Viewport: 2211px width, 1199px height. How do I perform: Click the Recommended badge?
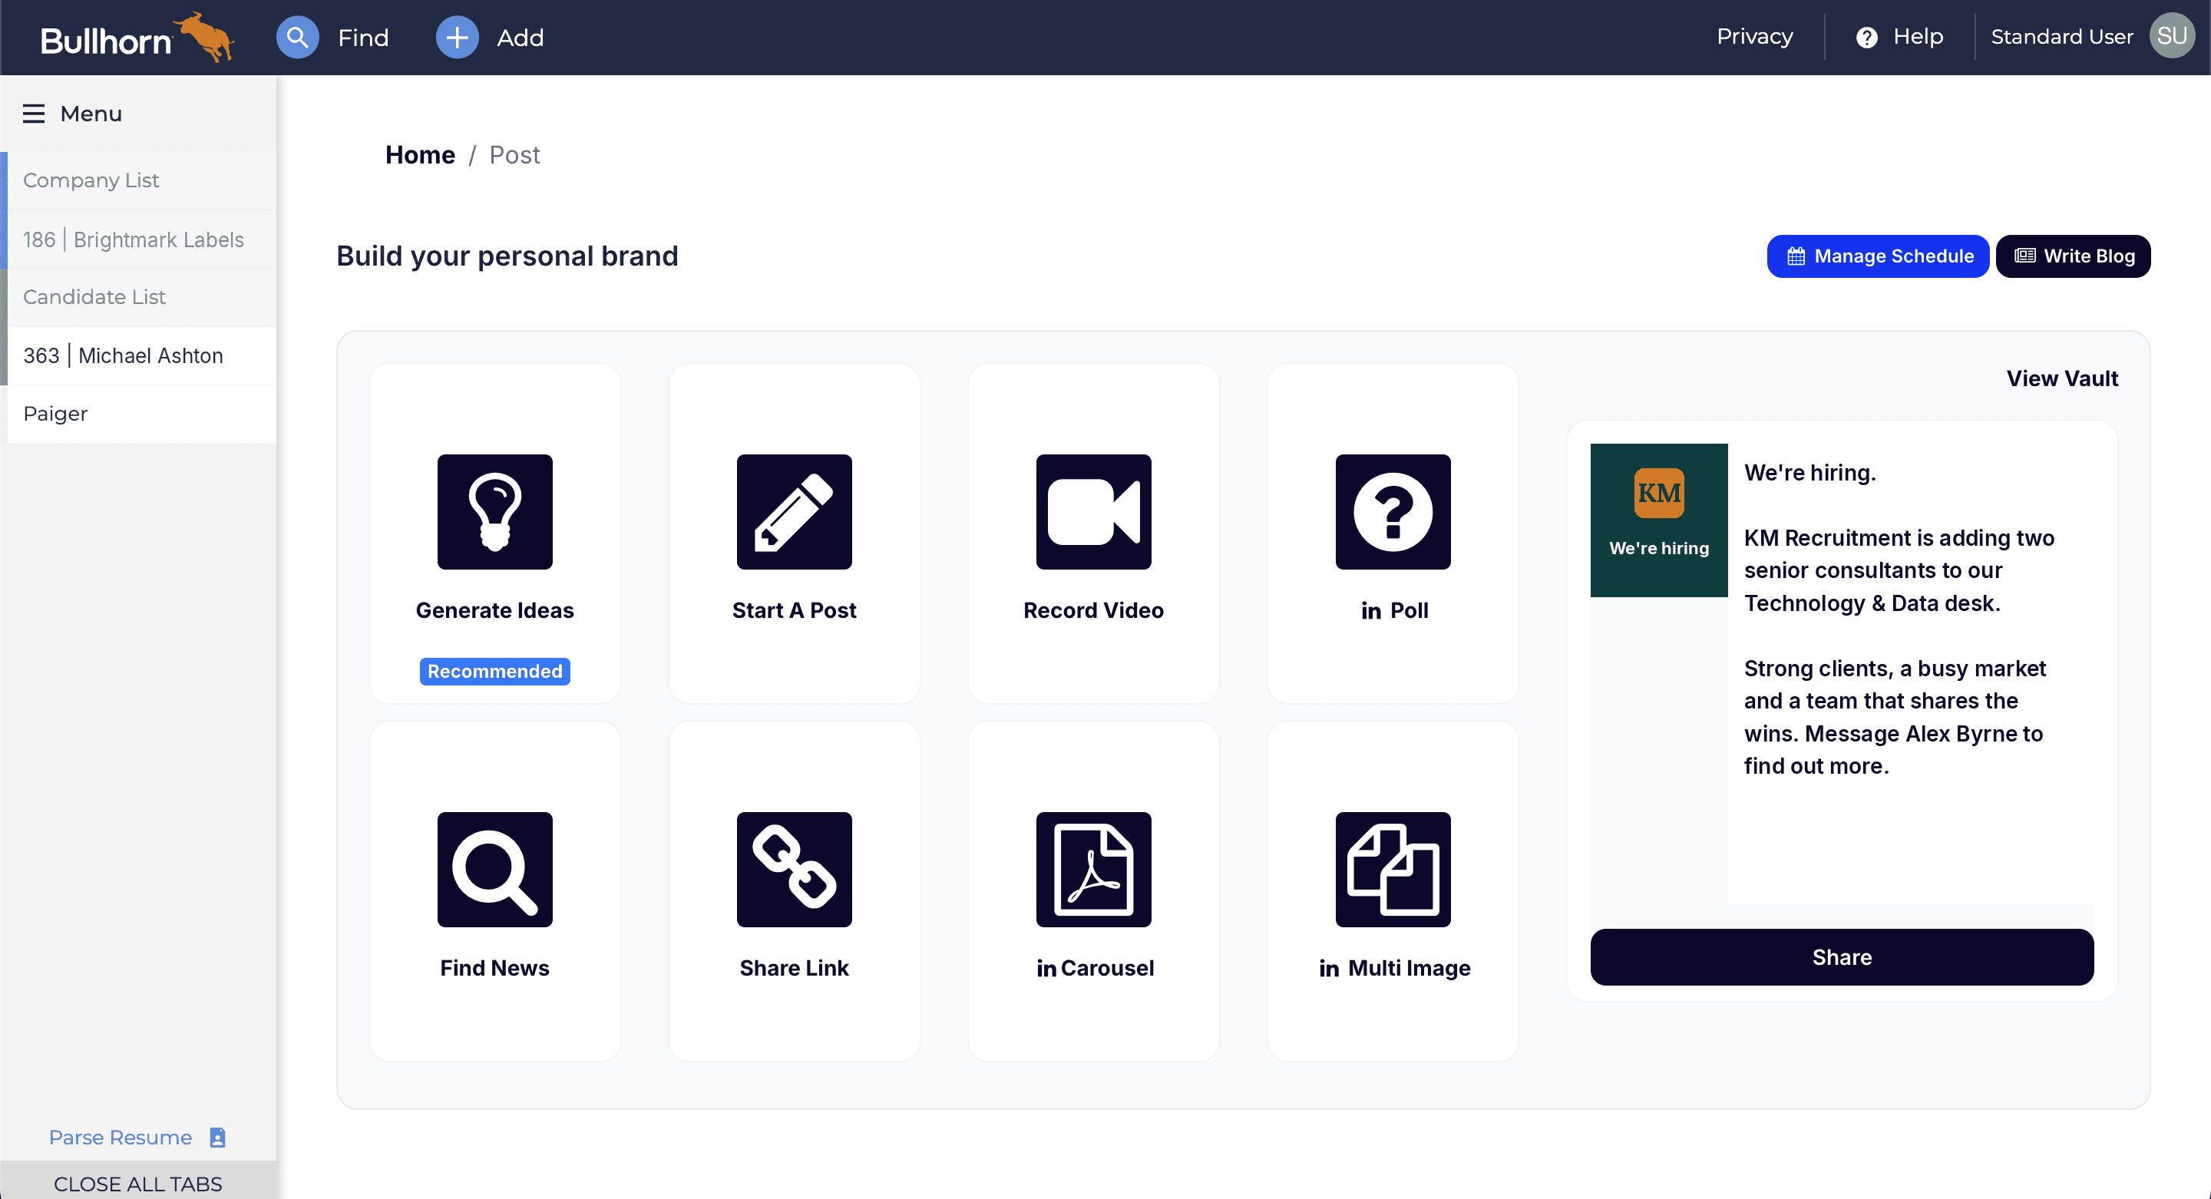pyautogui.click(x=494, y=671)
